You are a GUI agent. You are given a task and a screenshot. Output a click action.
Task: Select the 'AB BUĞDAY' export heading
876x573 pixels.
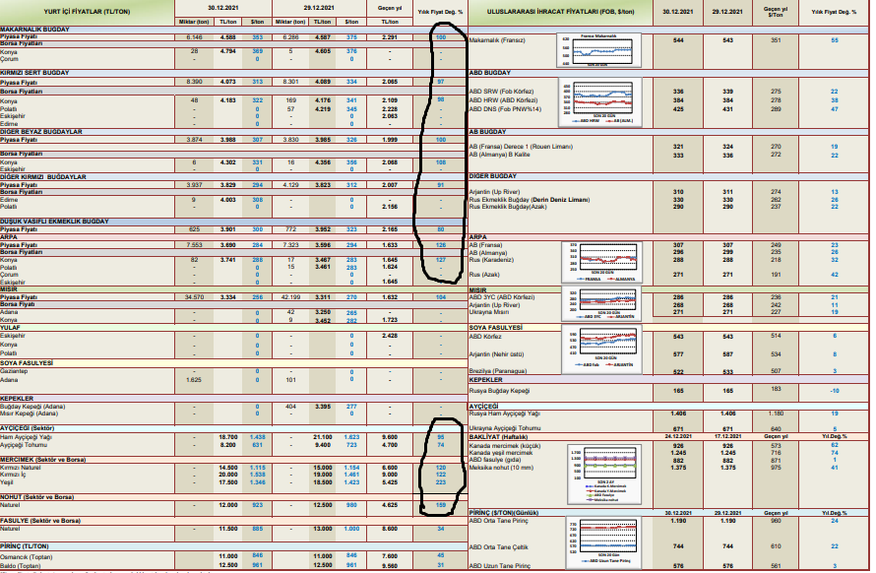click(x=488, y=132)
